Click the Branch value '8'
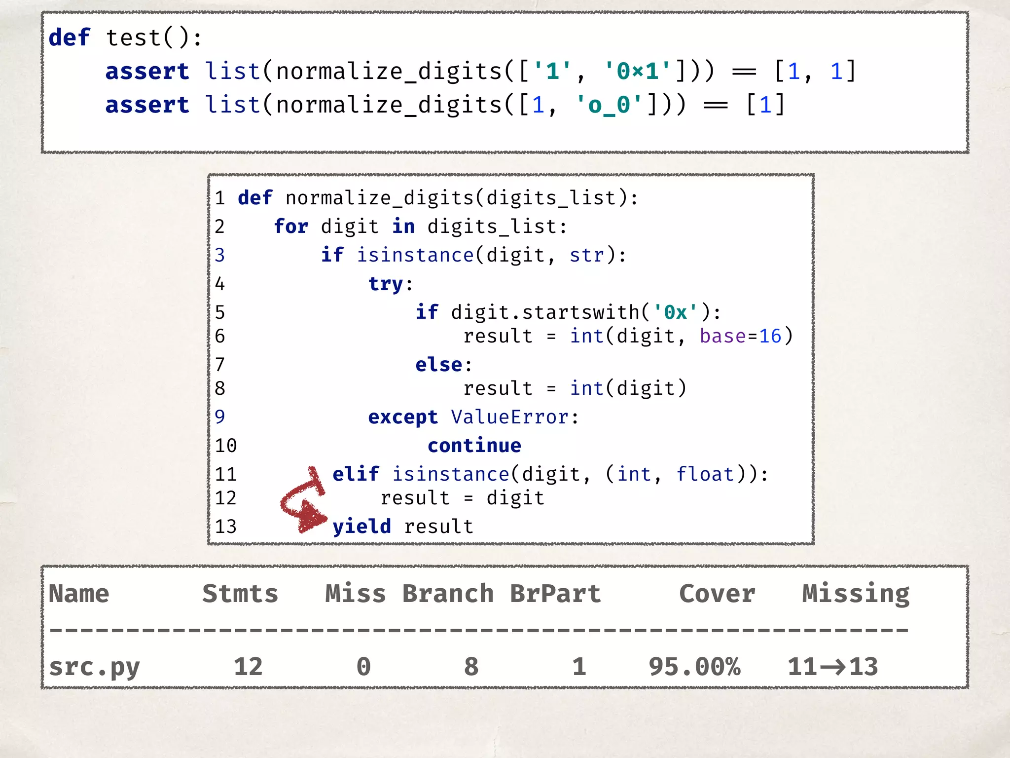The height and width of the screenshot is (758, 1010). point(471,667)
